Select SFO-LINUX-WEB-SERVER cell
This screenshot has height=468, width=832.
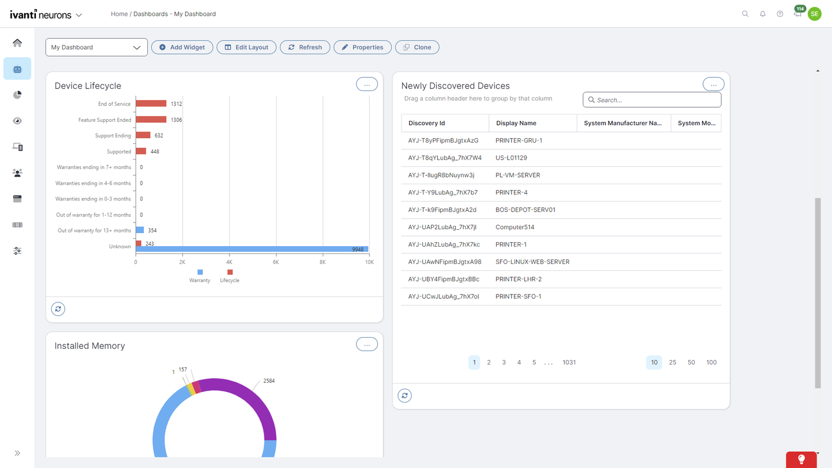532,262
